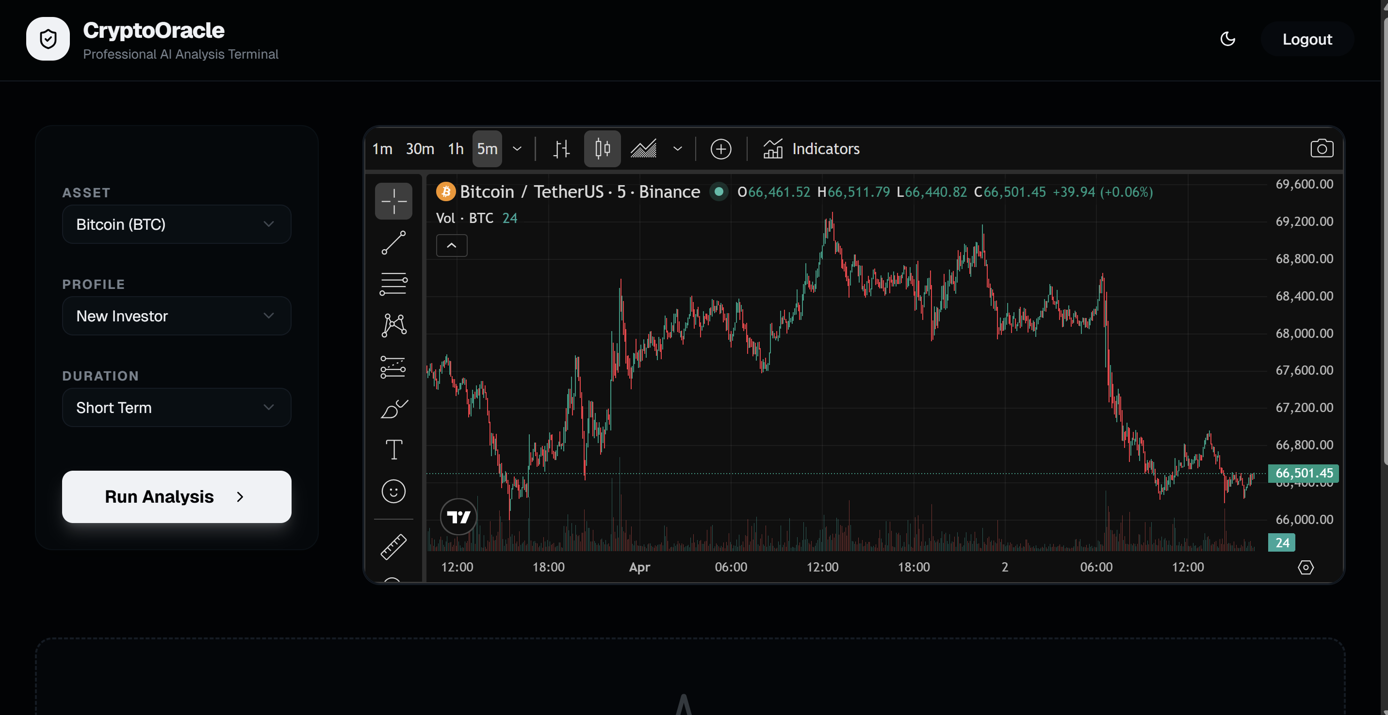1388x715 pixels.
Task: Switch to the 1h timeframe
Action: pos(455,149)
